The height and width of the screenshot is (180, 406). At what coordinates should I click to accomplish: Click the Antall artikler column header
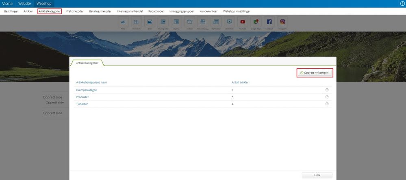point(240,82)
